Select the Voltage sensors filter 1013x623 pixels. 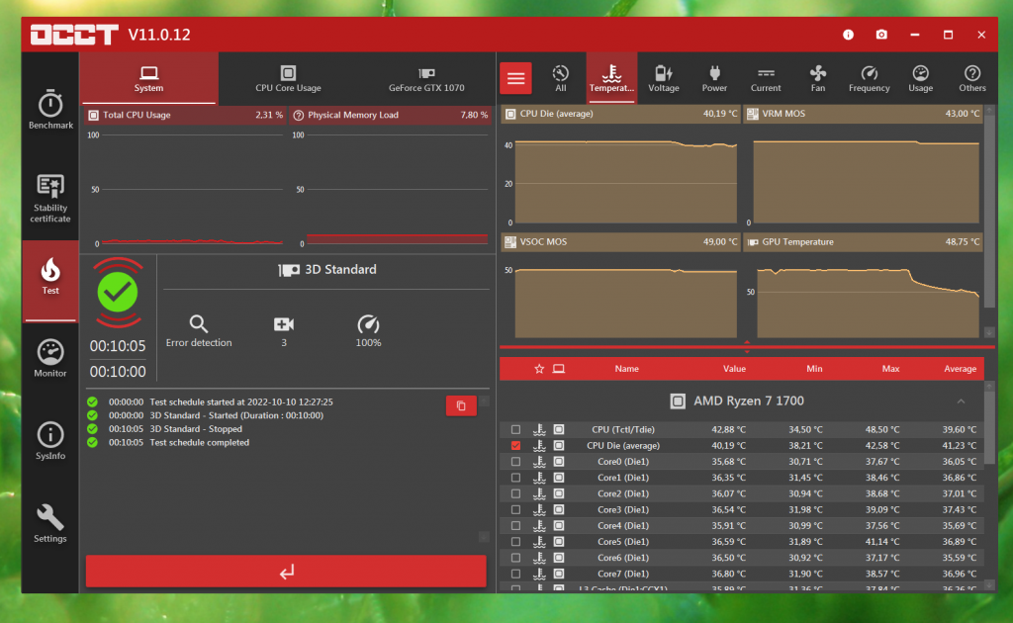click(664, 78)
